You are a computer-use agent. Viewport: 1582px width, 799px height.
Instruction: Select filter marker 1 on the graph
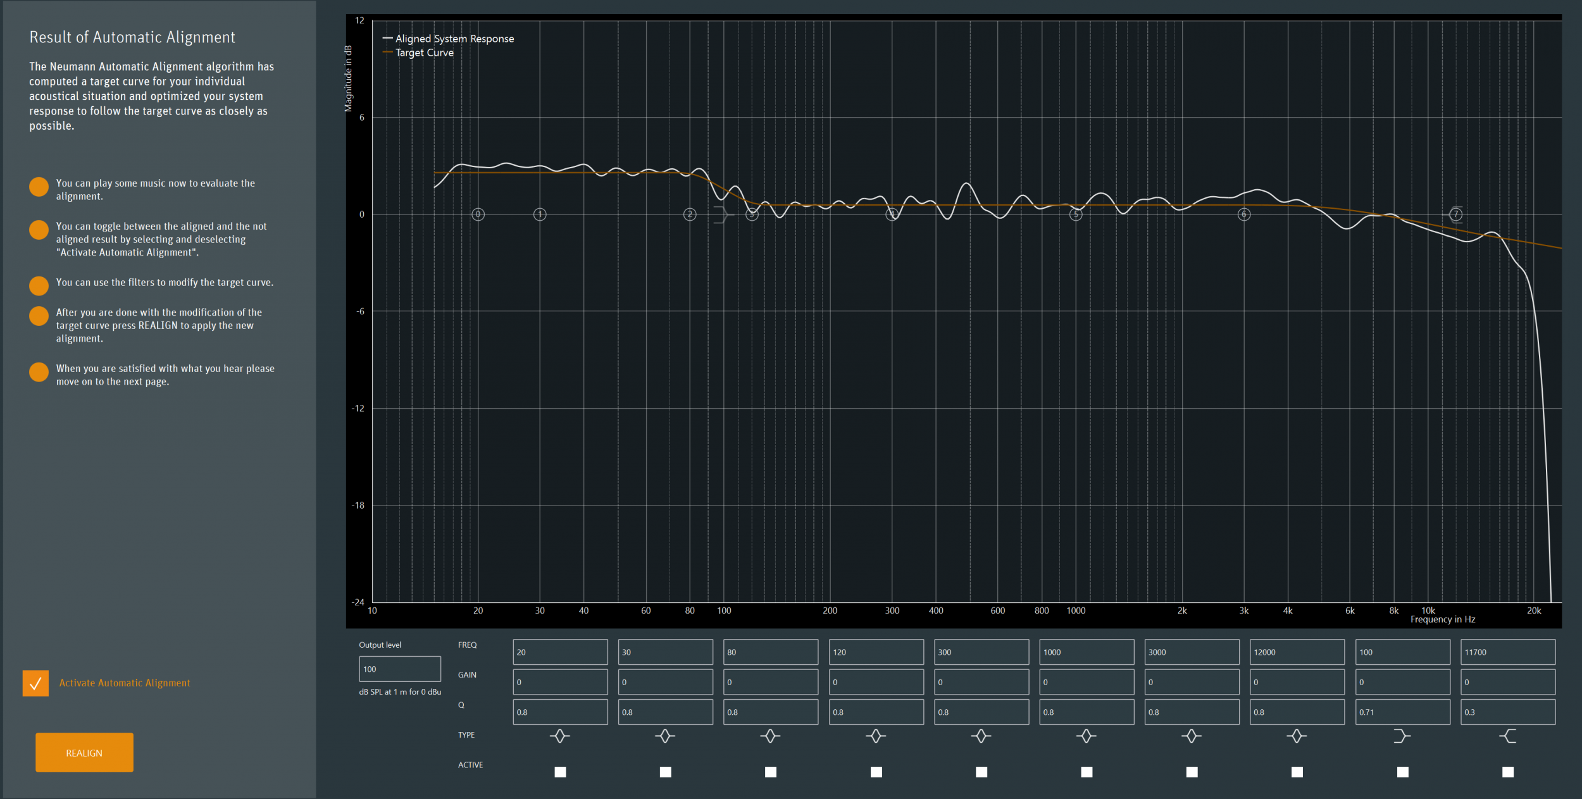(540, 214)
